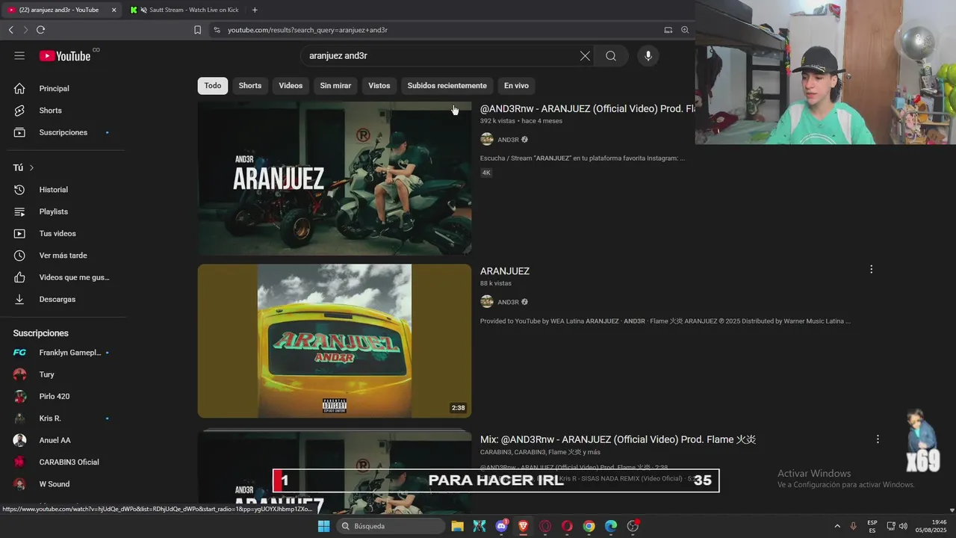Go to YouTube home via logo
Viewport: 956px width, 538px height.
tap(65, 56)
